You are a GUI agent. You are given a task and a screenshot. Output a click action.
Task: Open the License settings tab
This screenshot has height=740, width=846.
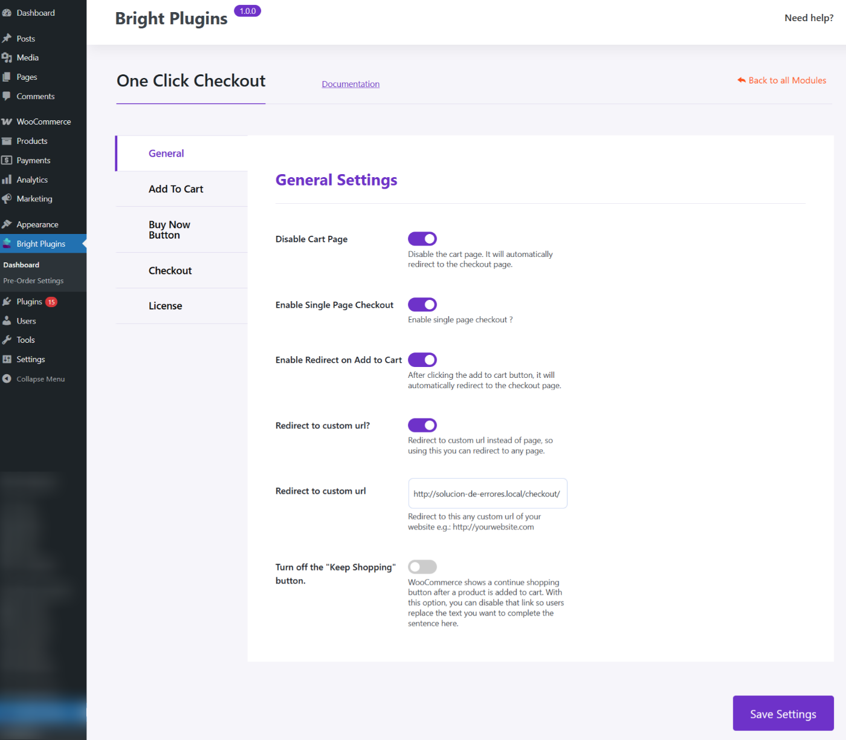click(165, 305)
